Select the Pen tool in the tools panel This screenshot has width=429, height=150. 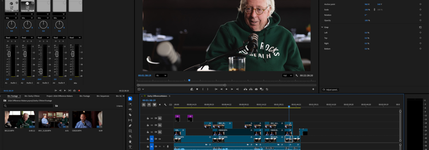pos(130,126)
